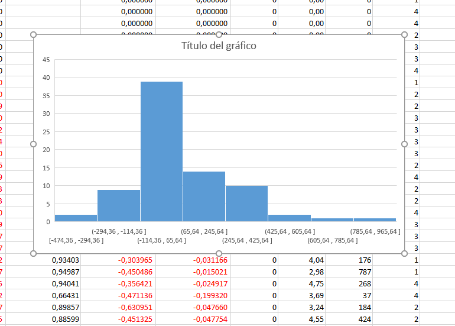Select red cell -0,630951
The width and height of the screenshot is (455, 326).
[x=118, y=308]
